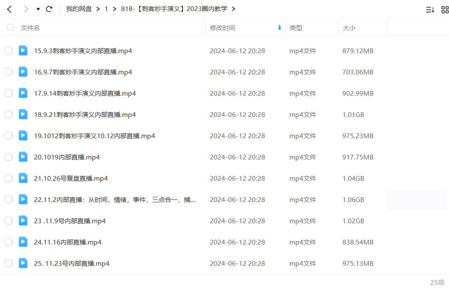Select file name 19.1012刺客炒手演义10.12内部直播.mp4
Screen dimensions: 449x290
[x=94, y=136]
